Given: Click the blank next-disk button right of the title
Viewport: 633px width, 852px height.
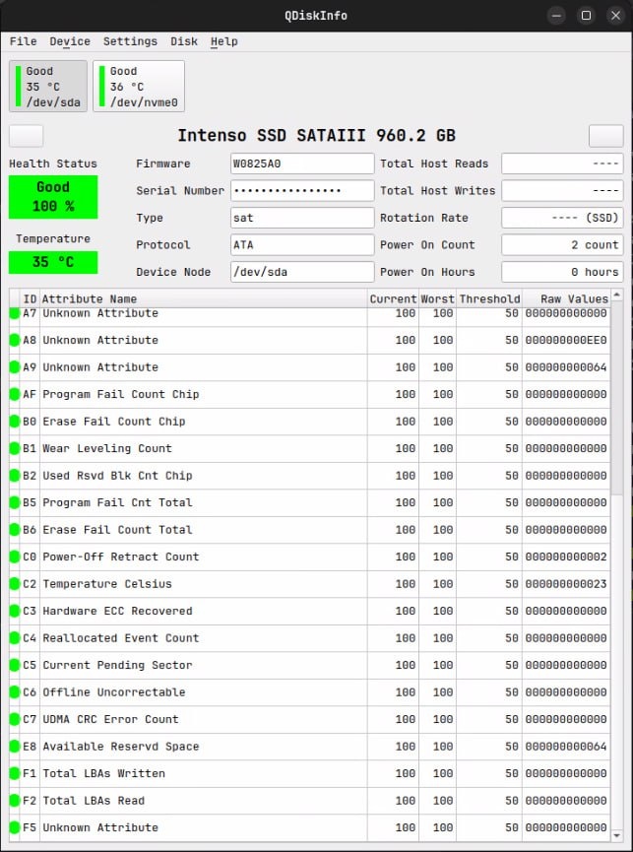Looking at the screenshot, I should click(x=606, y=136).
